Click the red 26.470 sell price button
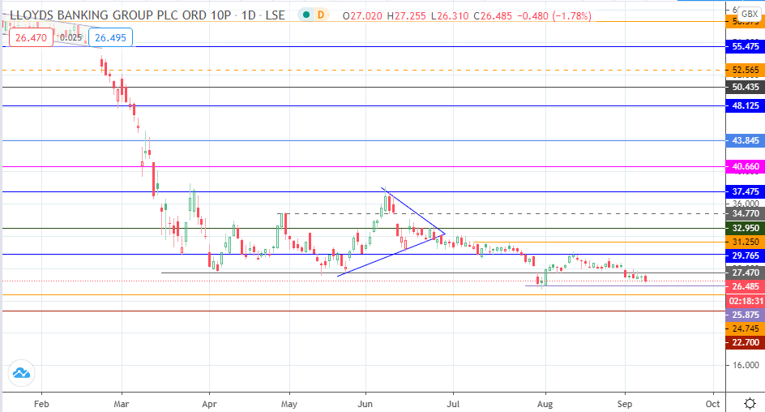This screenshot has height=412, width=765. click(x=31, y=37)
